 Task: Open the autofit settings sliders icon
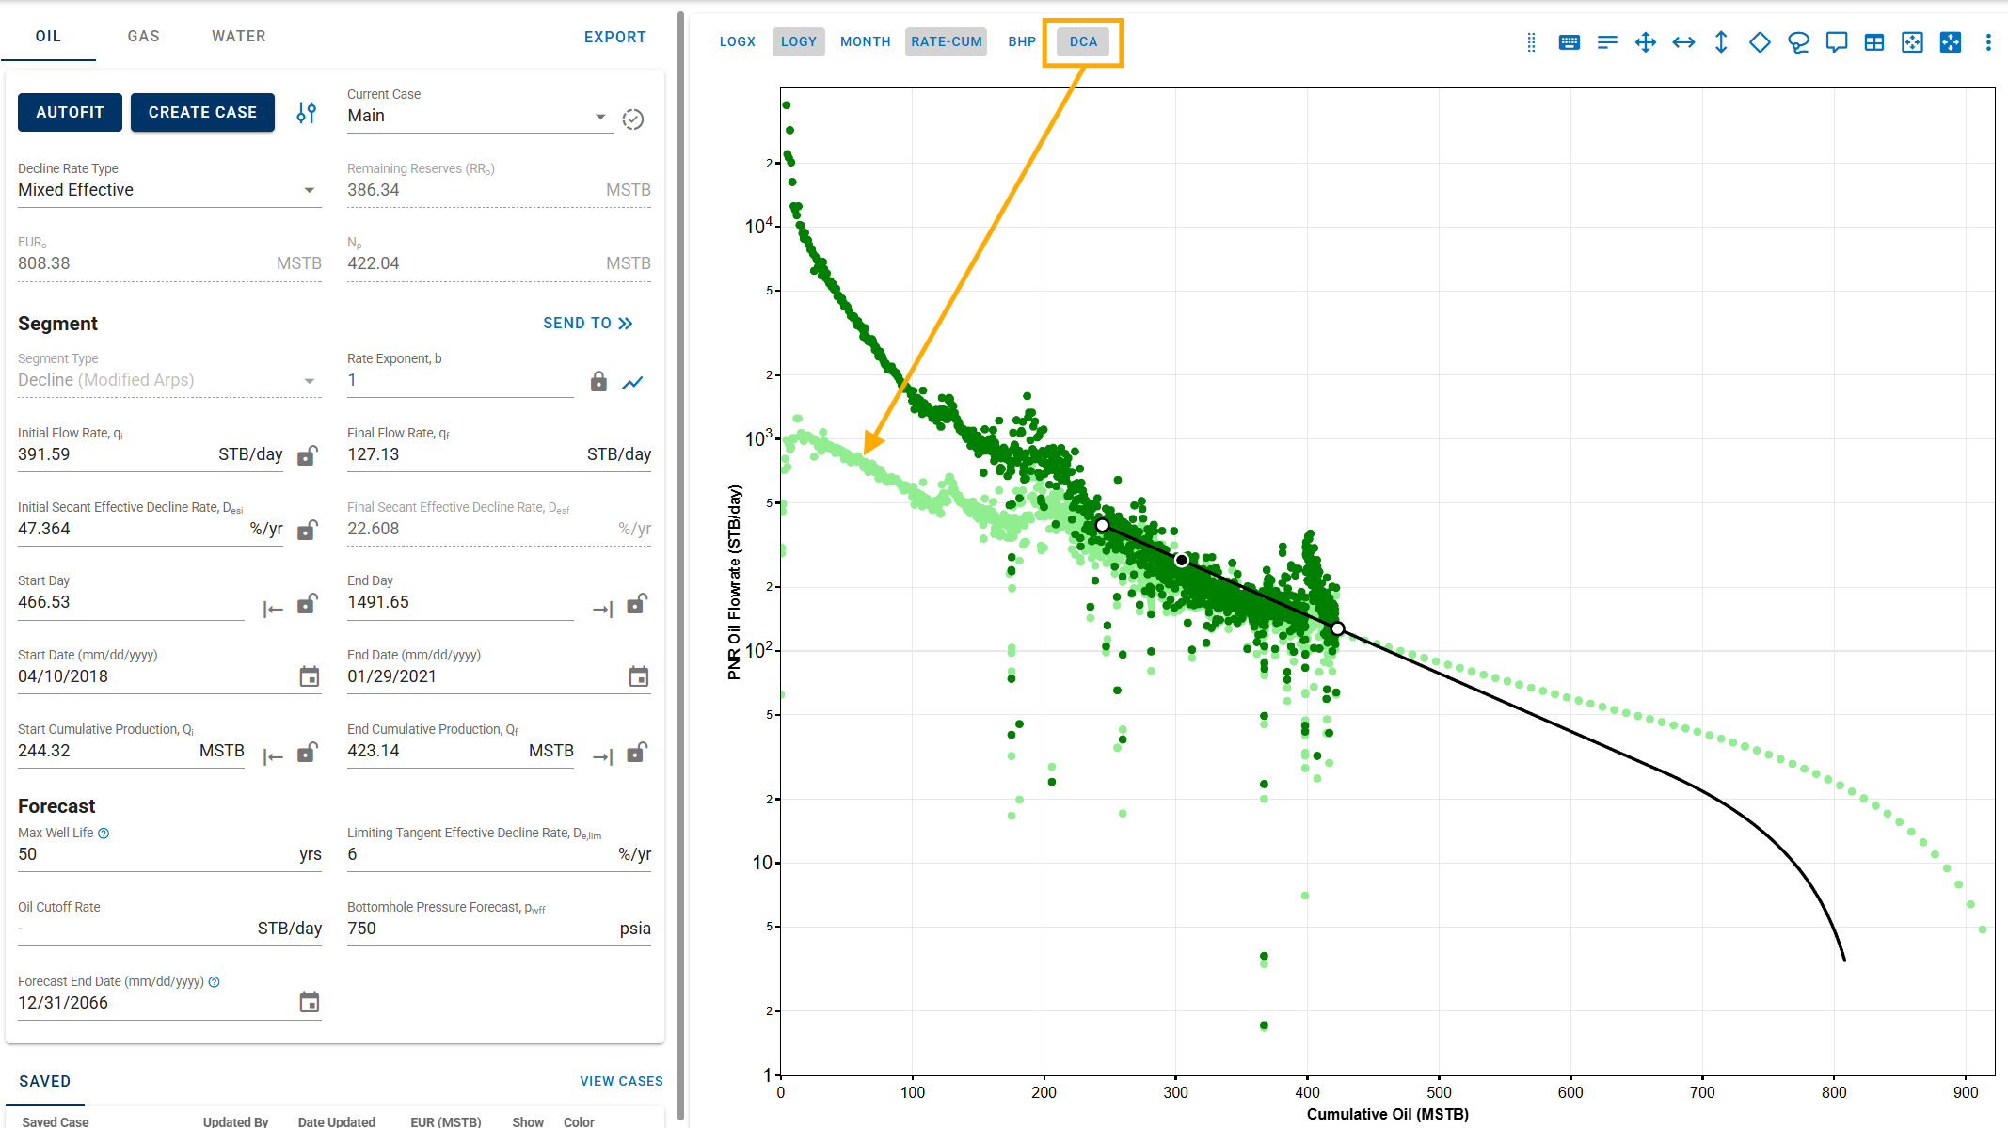tap(306, 113)
